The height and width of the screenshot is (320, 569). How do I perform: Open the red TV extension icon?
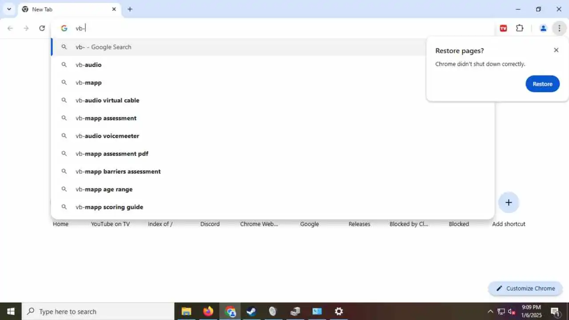[503, 28]
